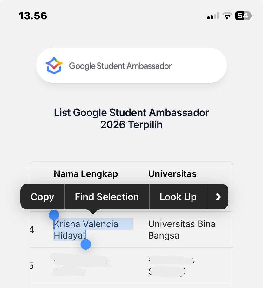The image size is (263, 288).
Task: Tap the battery level indicator
Action: pos(243,16)
